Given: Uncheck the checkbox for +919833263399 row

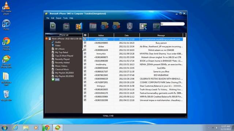Looking at the screenshot, I should coord(85,100).
